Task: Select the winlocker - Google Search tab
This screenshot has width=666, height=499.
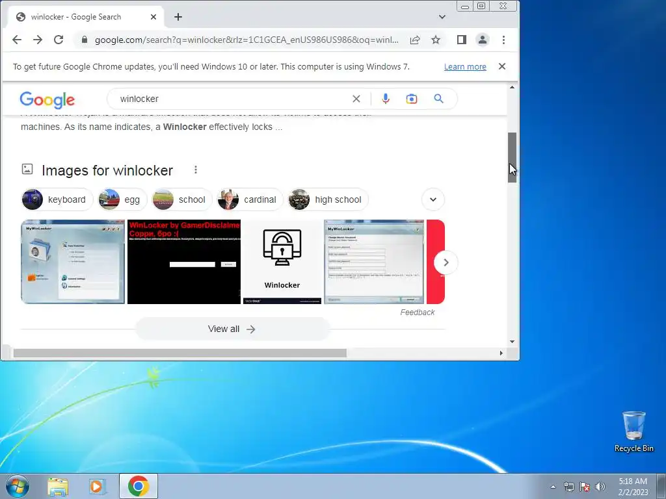Action: [x=85, y=17]
